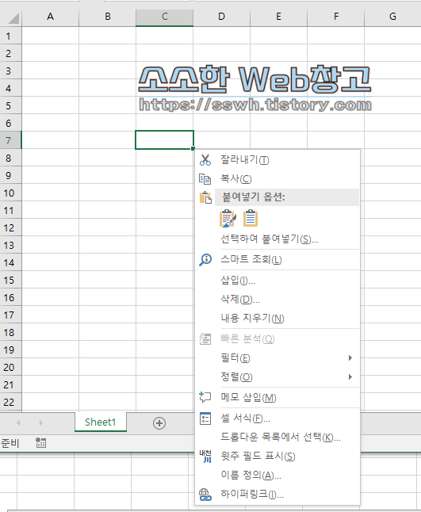Select row 1 header
The height and width of the screenshot is (512, 421).
[11, 36]
